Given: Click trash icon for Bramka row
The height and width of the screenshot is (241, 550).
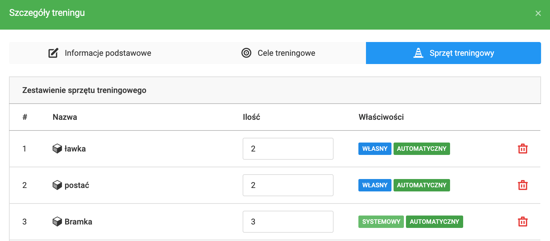Looking at the screenshot, I should click(522, 222).
